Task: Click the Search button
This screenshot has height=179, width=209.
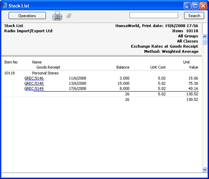Action: (x=194, y=16)
